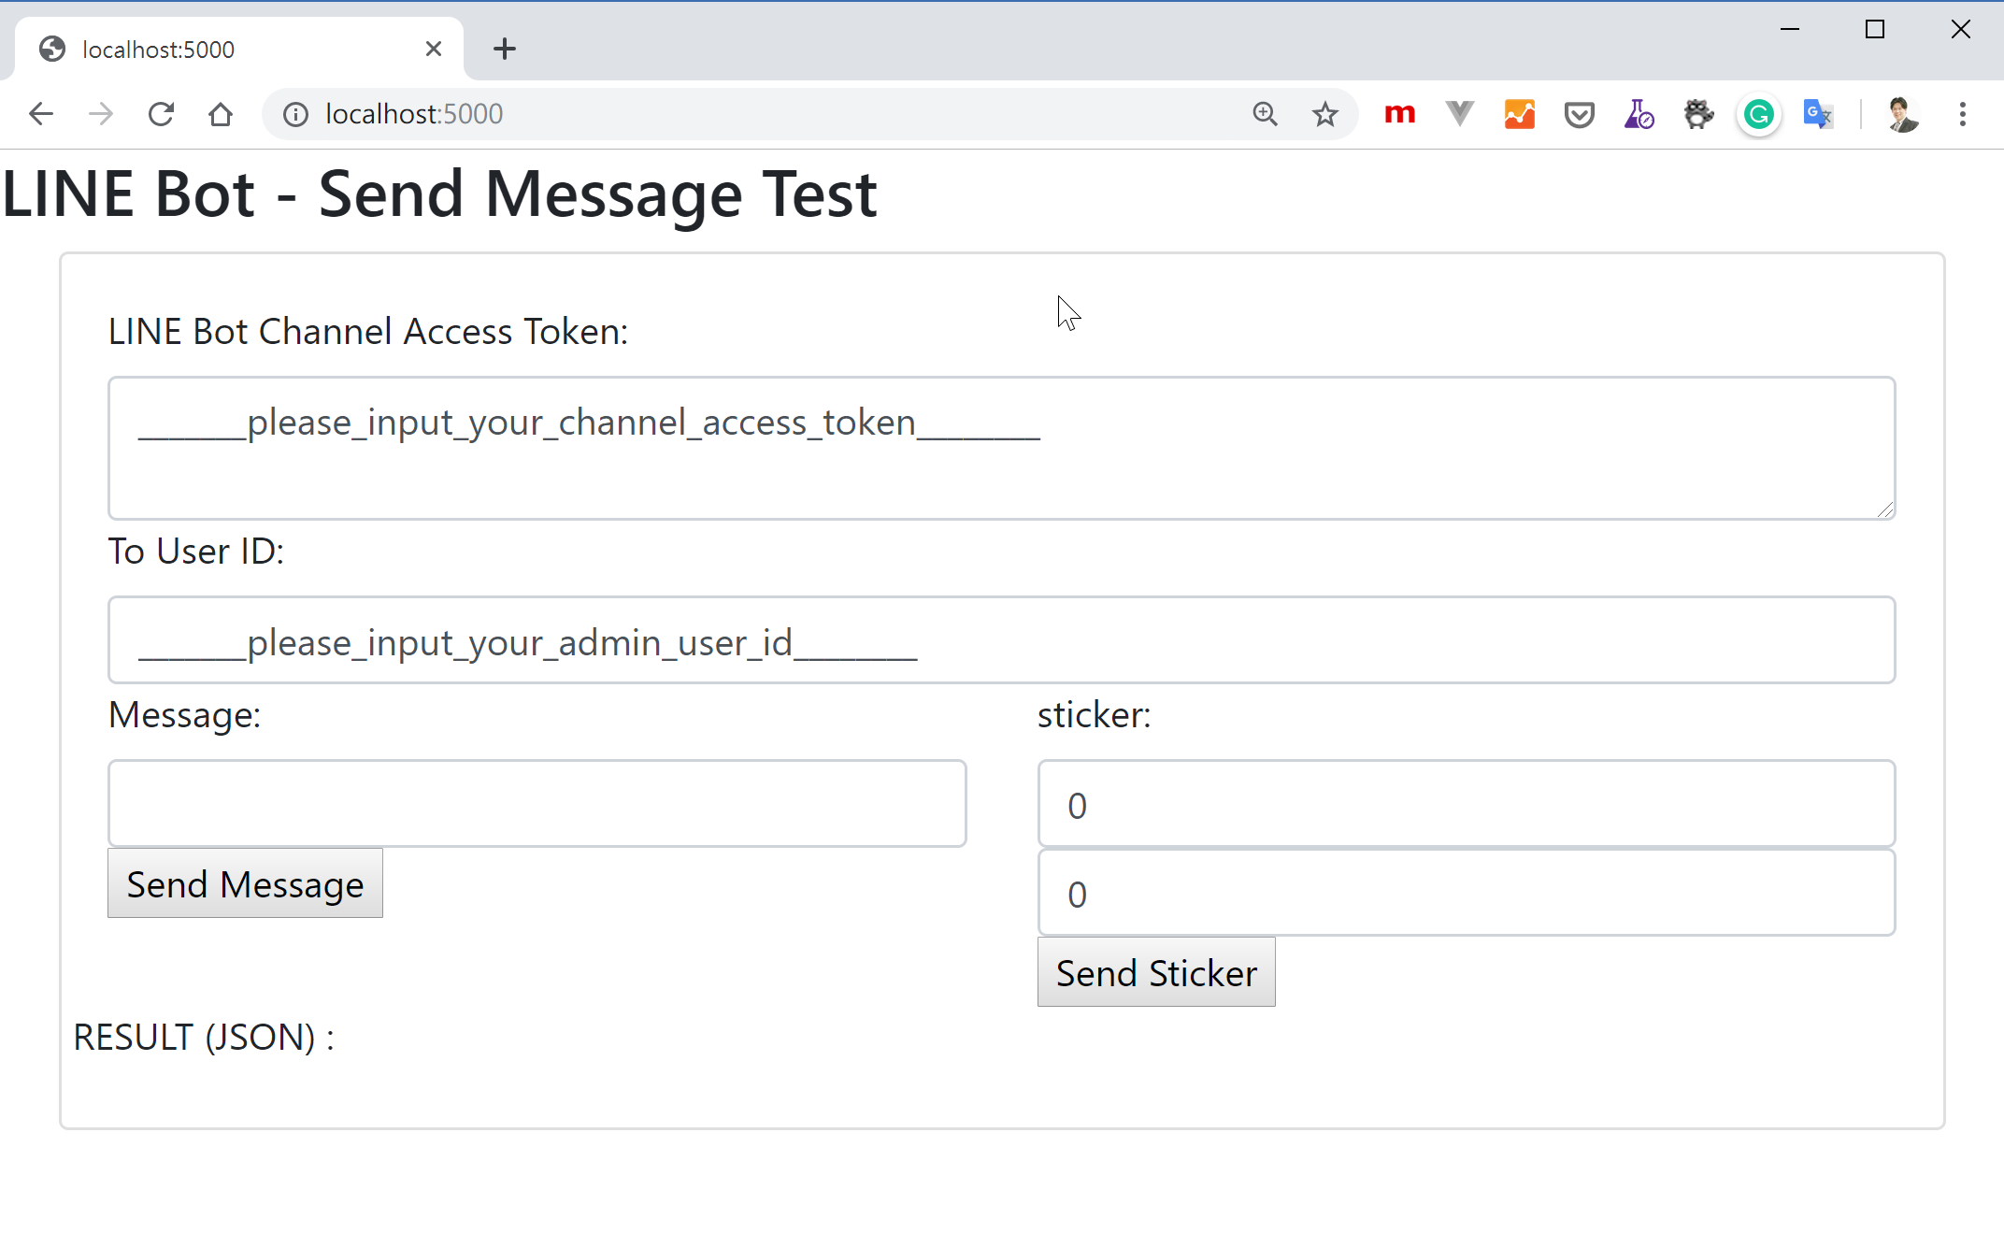The height and width of the screenshot is (1233, 2004).
Task: Close the localhost:5000 tab
Action: (x=433, y=49)
